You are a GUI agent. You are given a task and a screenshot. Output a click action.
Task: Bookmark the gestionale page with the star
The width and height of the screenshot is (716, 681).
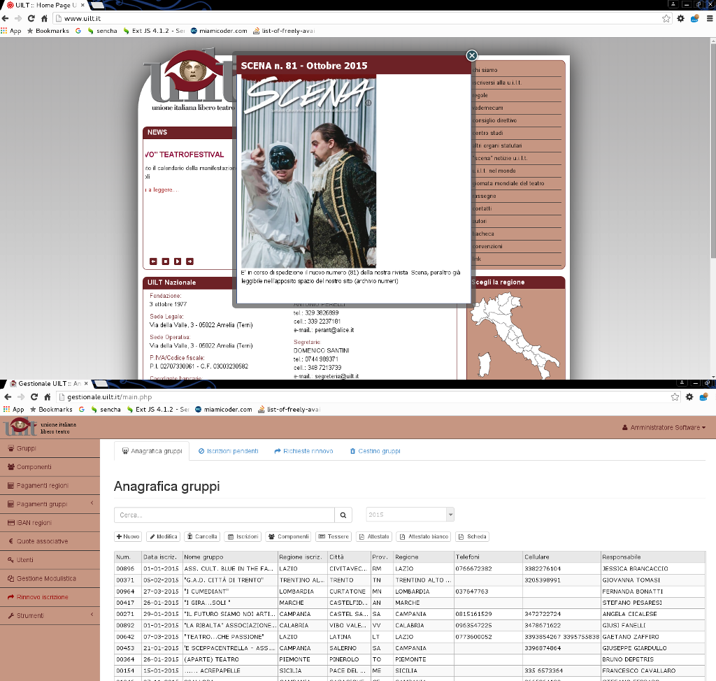pos(675,397)
